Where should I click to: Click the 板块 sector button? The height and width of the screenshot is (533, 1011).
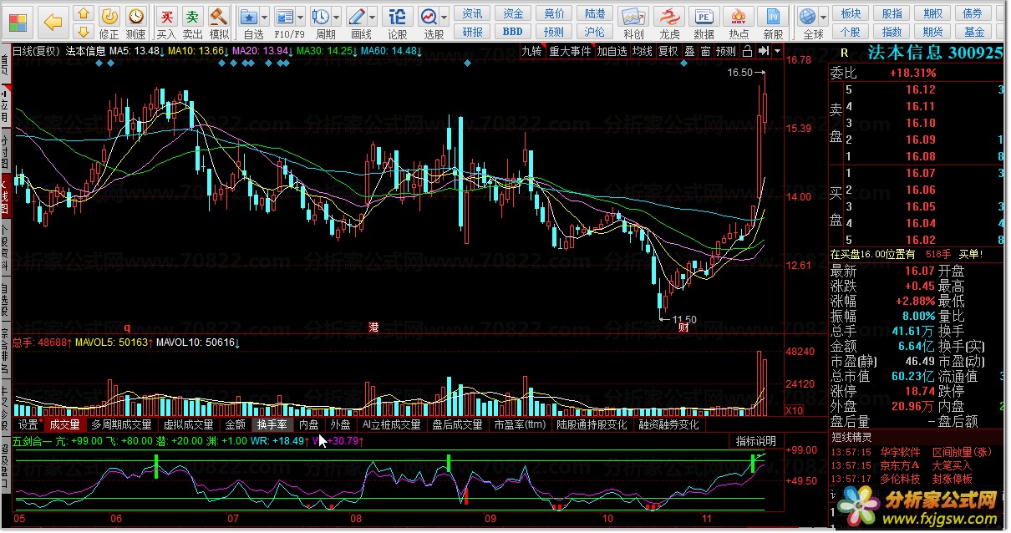pyautogui.click(x=851, y=13)
